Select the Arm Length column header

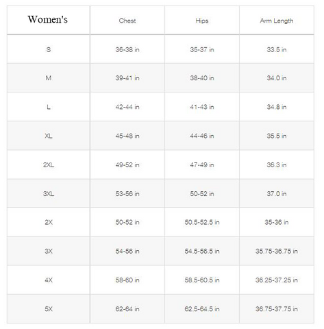277,21
